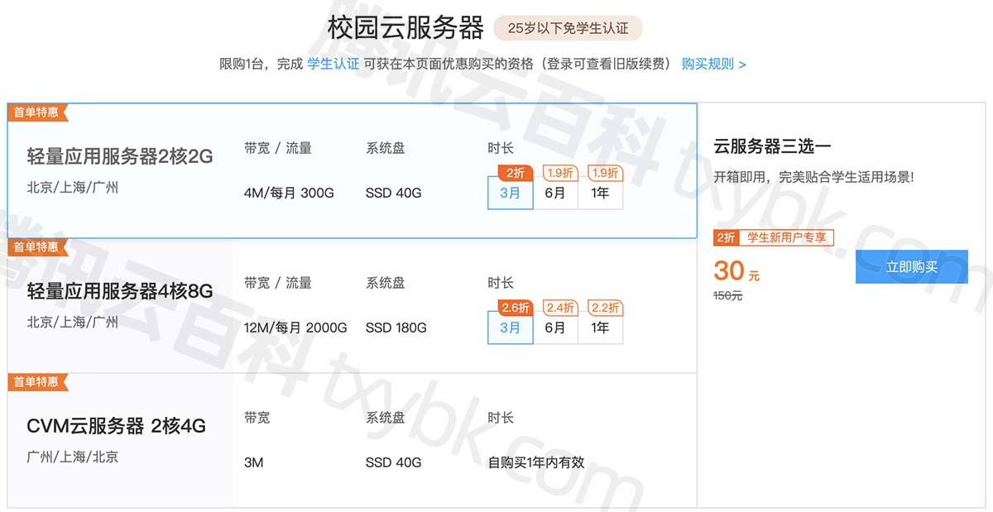Image resolution: width=993 pixels, height=512 pixels.
Task: Choose the CVM云服务器 2核4G plan title
Action: click(x=117, y=426)
